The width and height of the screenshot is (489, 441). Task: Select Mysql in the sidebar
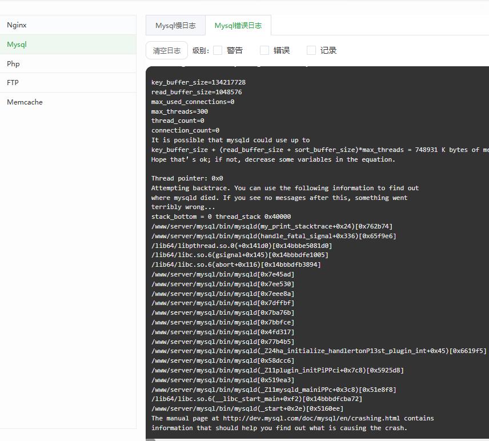pyautogui.click(x=68, y=45)
